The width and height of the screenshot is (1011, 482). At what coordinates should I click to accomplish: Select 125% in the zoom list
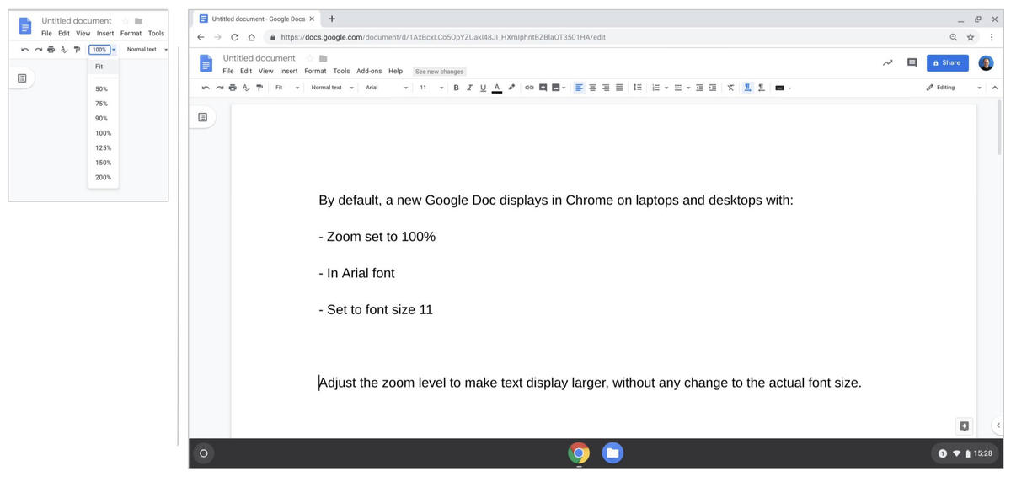104,147
